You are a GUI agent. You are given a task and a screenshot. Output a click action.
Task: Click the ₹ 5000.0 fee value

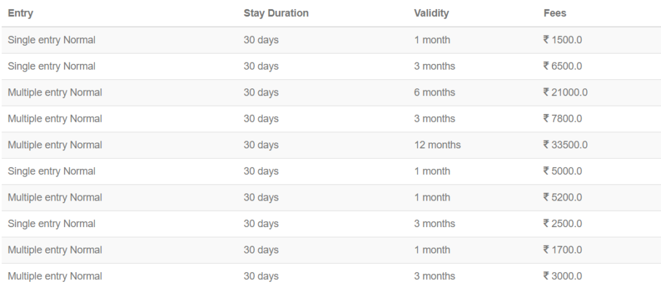[563, 171]
